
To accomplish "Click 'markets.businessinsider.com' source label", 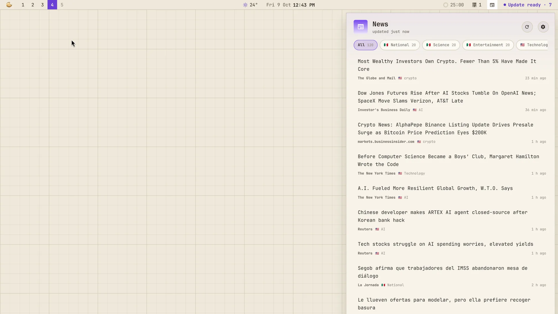I will [x=386, y=142].
